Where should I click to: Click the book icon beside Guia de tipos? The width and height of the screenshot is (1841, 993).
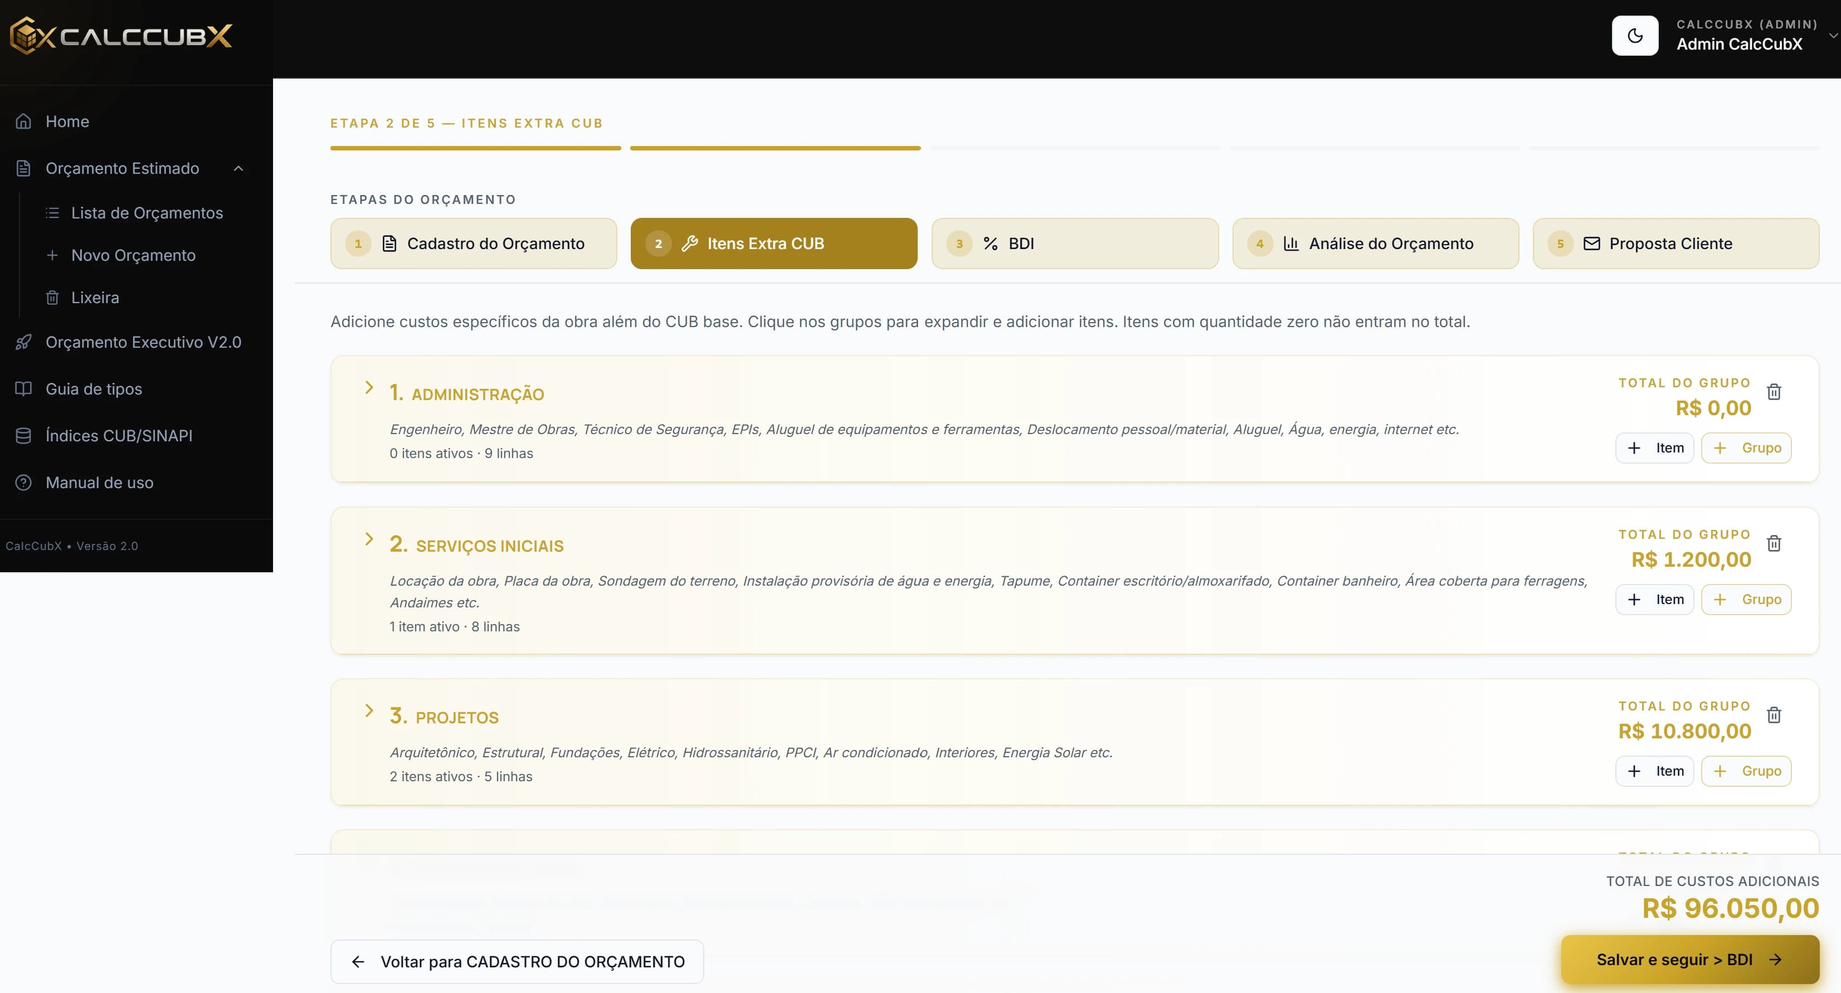(23, 389)
